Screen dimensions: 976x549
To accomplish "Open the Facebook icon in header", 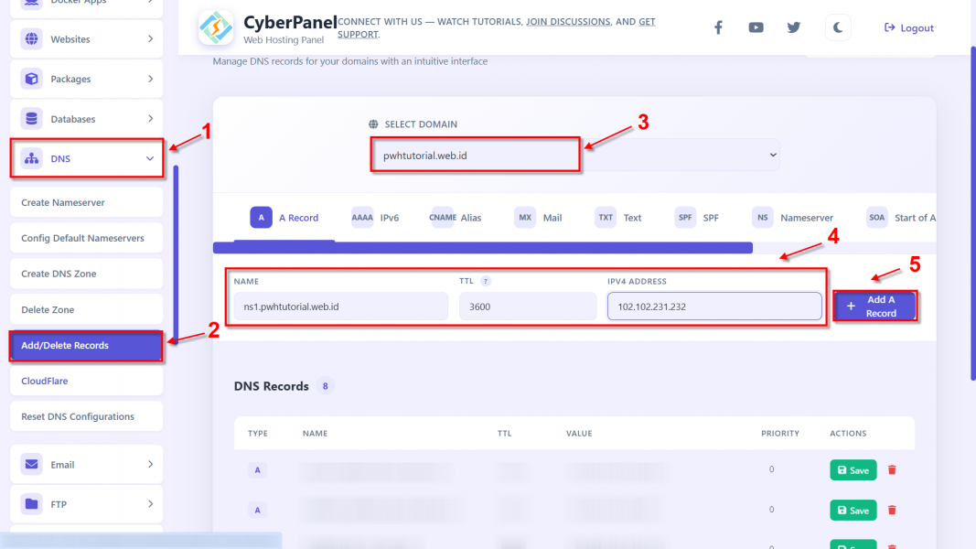I will click(718, 27).
